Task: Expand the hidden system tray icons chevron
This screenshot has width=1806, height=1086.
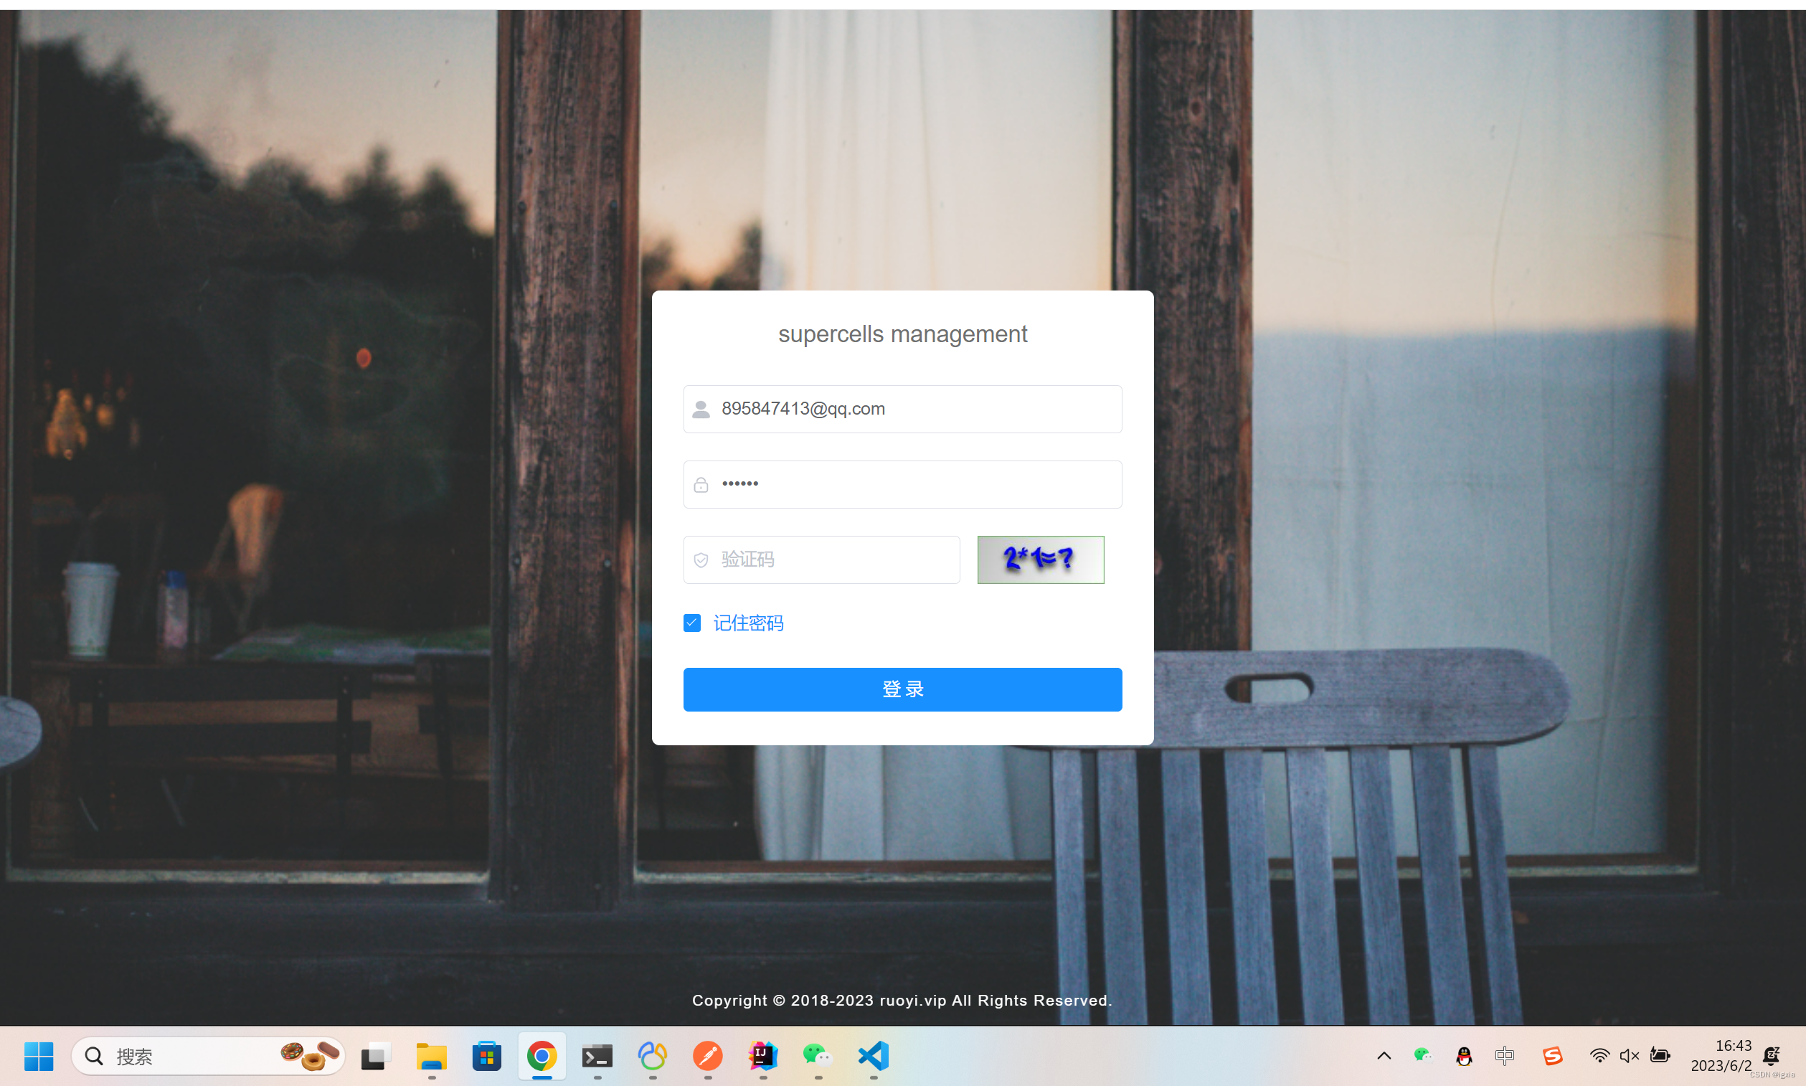Action: tap(1384, 1055)
